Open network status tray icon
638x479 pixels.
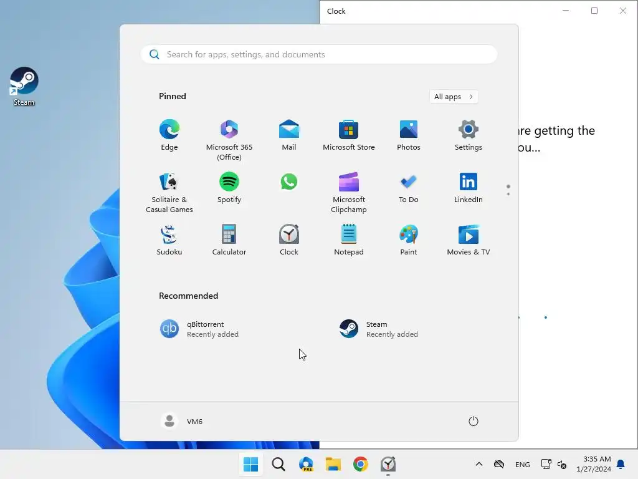click(x=546, y=464)
